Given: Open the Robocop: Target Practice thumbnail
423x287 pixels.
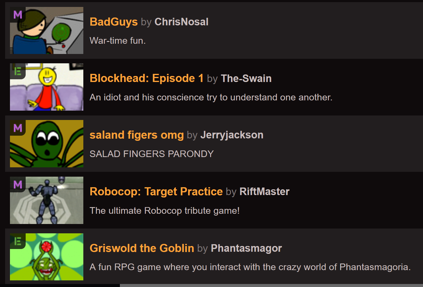Looking at the screenshot, I should pos(46,200).
